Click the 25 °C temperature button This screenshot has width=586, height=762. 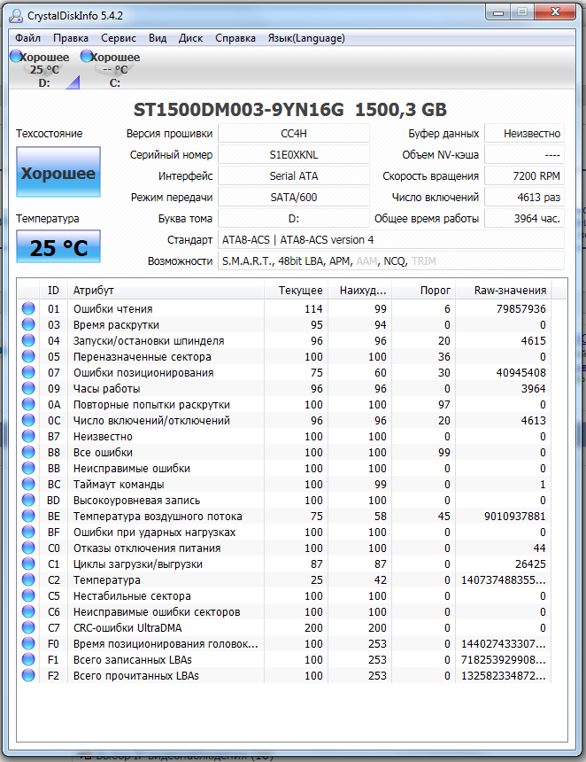coord(58,247)
